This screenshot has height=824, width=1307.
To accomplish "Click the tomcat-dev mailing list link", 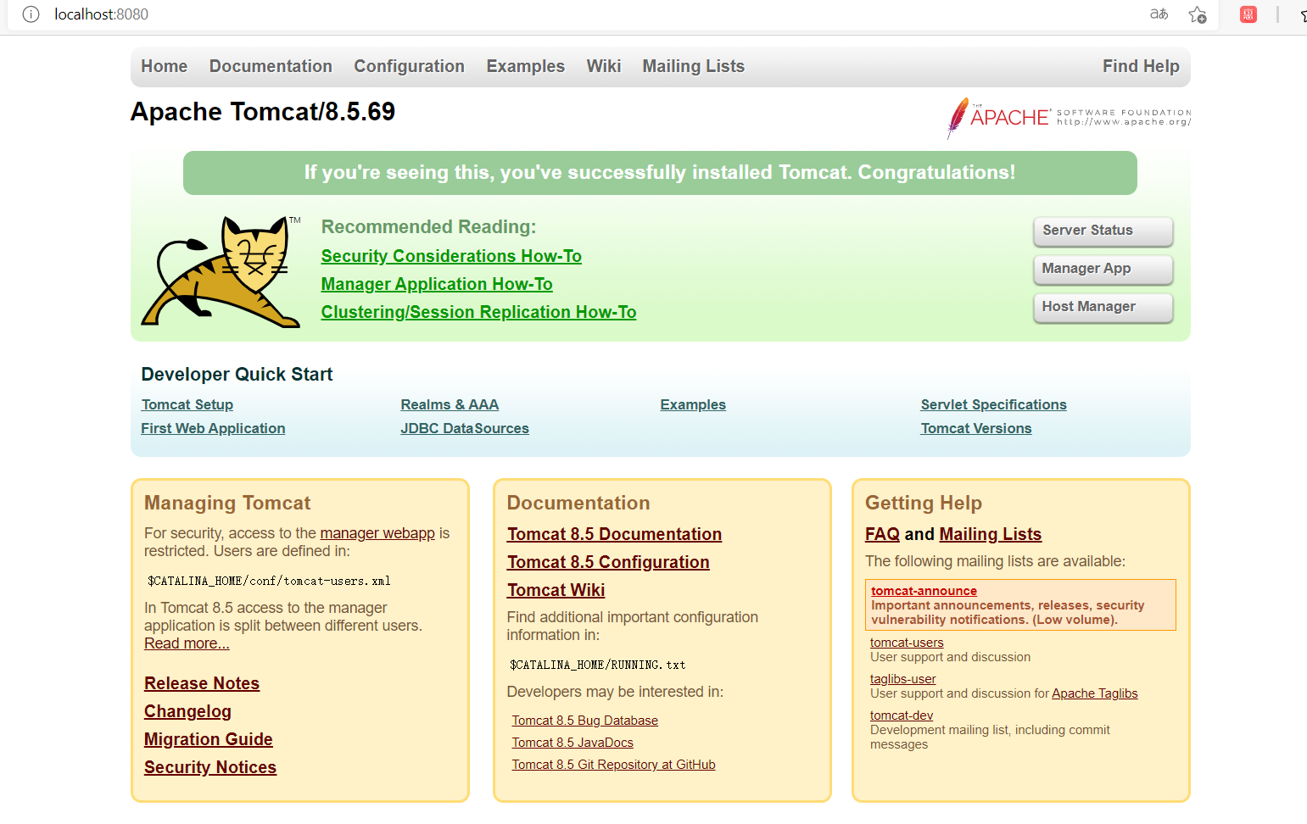I will pyautogui.click(x=901, y=715).
